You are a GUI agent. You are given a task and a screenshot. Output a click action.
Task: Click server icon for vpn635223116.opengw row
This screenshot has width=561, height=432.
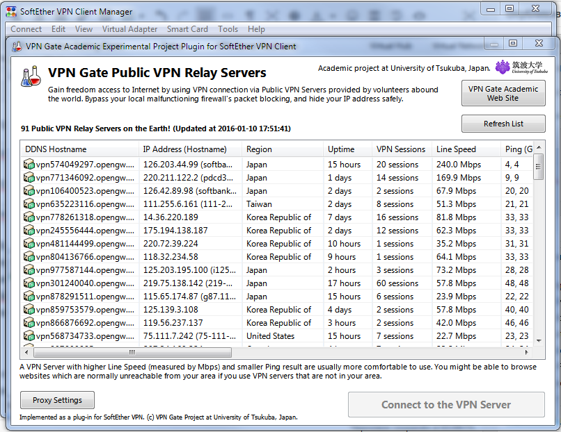(29, 204)
